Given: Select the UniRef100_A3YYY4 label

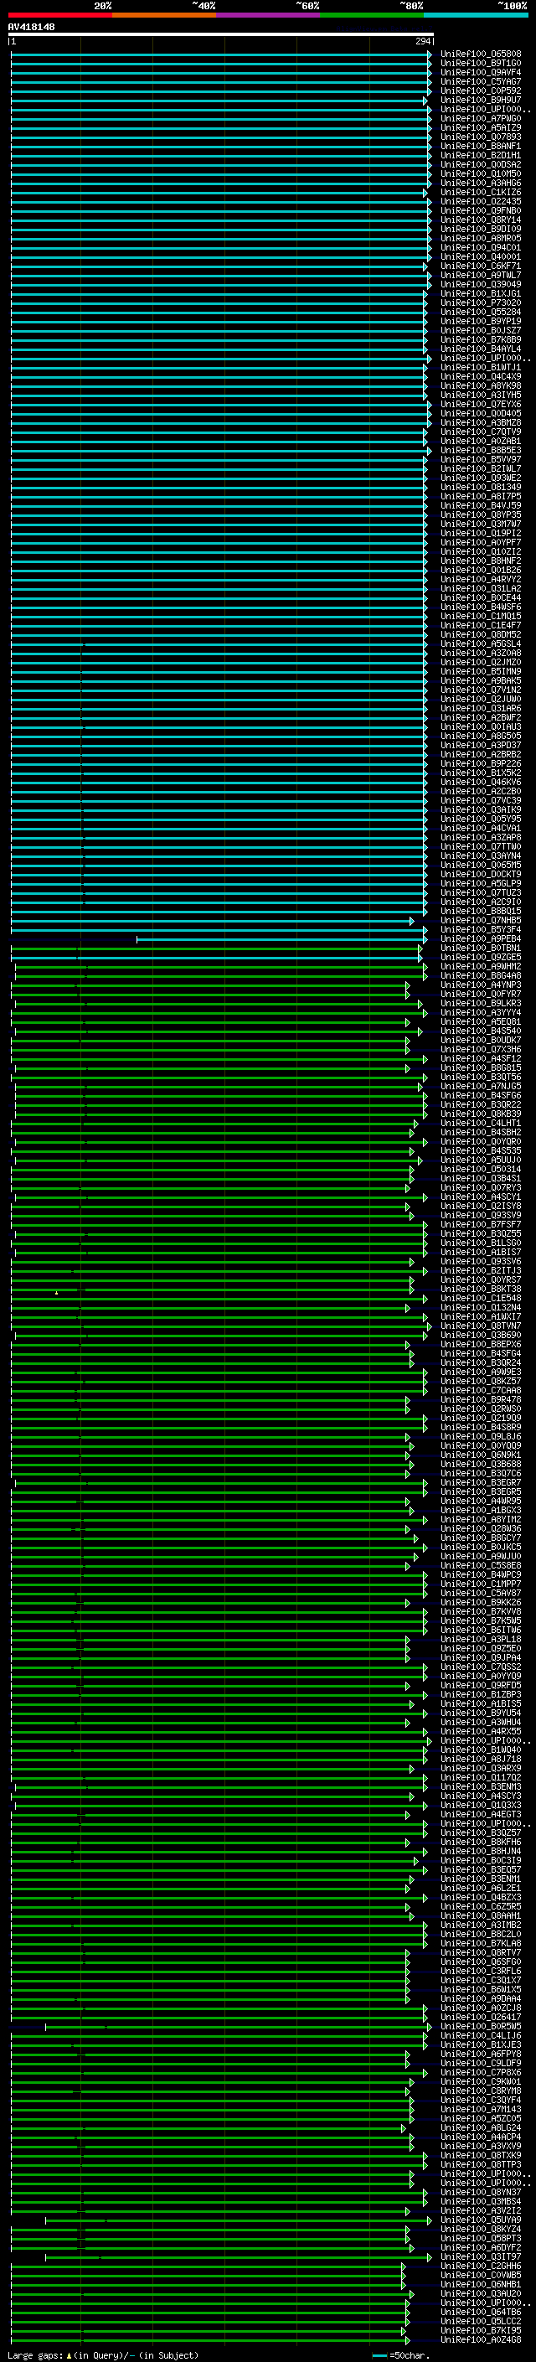Looking at the screenshot, I should 480,1012.
